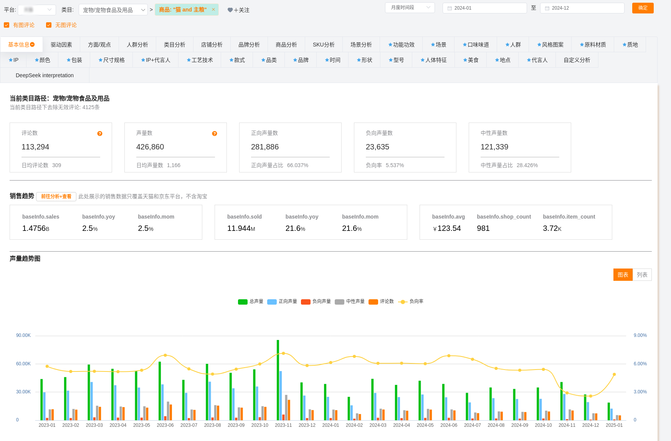
Task: Click the end date field 2024-12
Action: coord(582,8)
